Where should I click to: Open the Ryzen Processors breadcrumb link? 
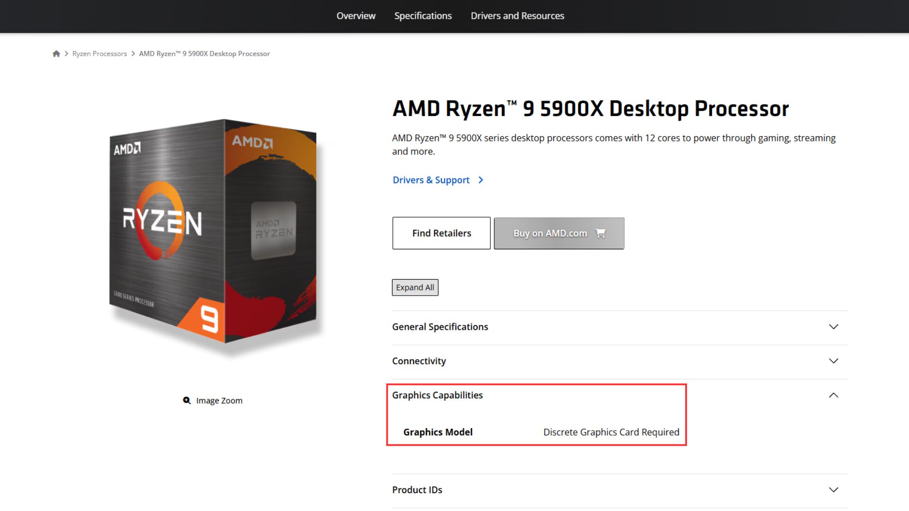(99, 53)
